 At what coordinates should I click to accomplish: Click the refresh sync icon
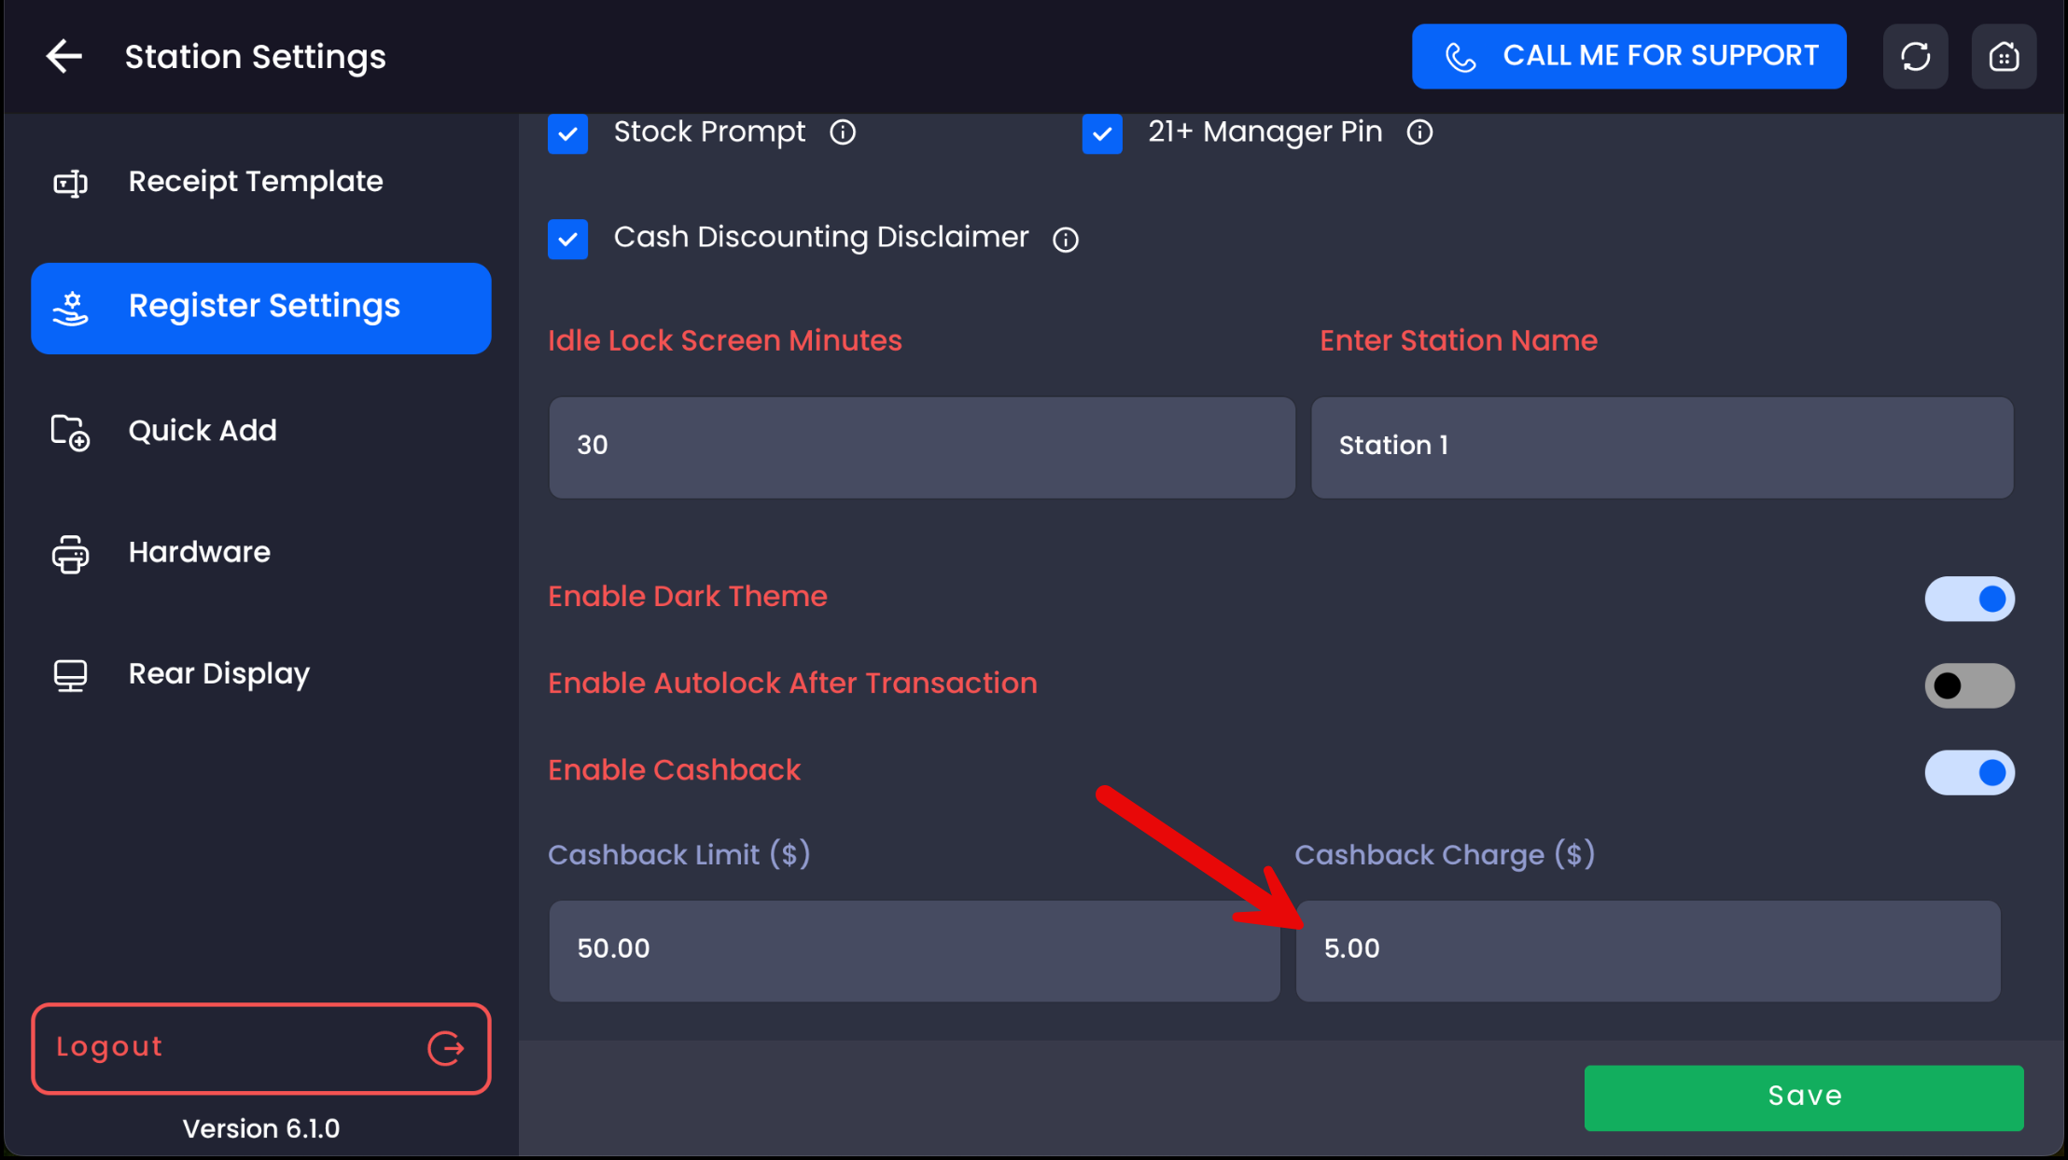coord(1915,57)
